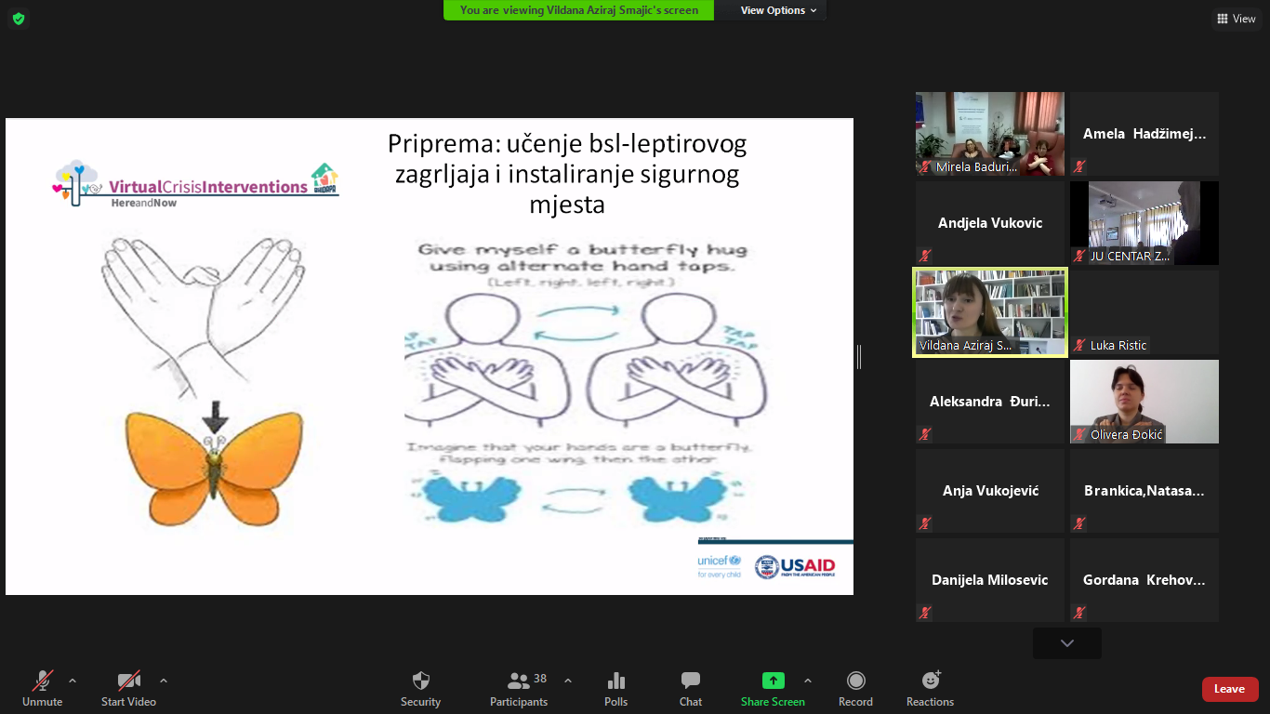
Task: Click the red Leave button
Action: (x=1229, y=689)
